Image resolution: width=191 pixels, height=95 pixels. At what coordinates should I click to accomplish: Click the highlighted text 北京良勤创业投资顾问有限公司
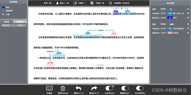pos(88,37)
